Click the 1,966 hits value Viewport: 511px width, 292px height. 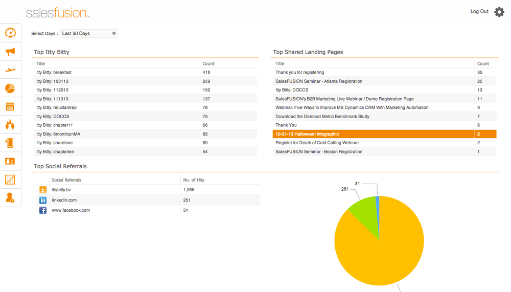coord(189,190)
